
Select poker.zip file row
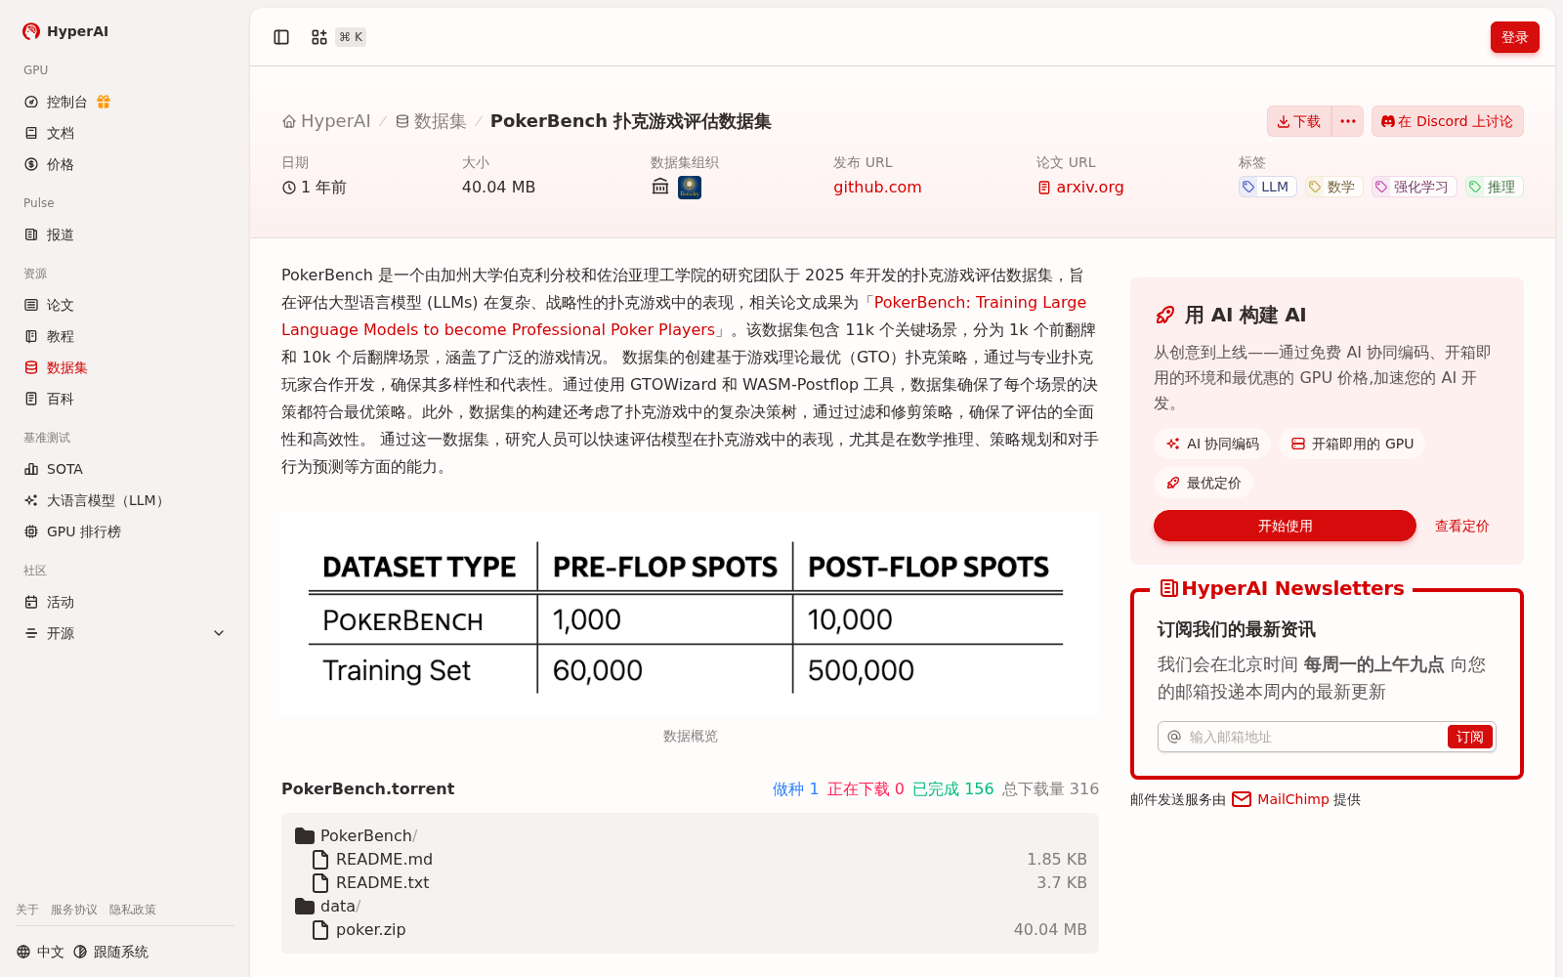click(x=690, y=929)
